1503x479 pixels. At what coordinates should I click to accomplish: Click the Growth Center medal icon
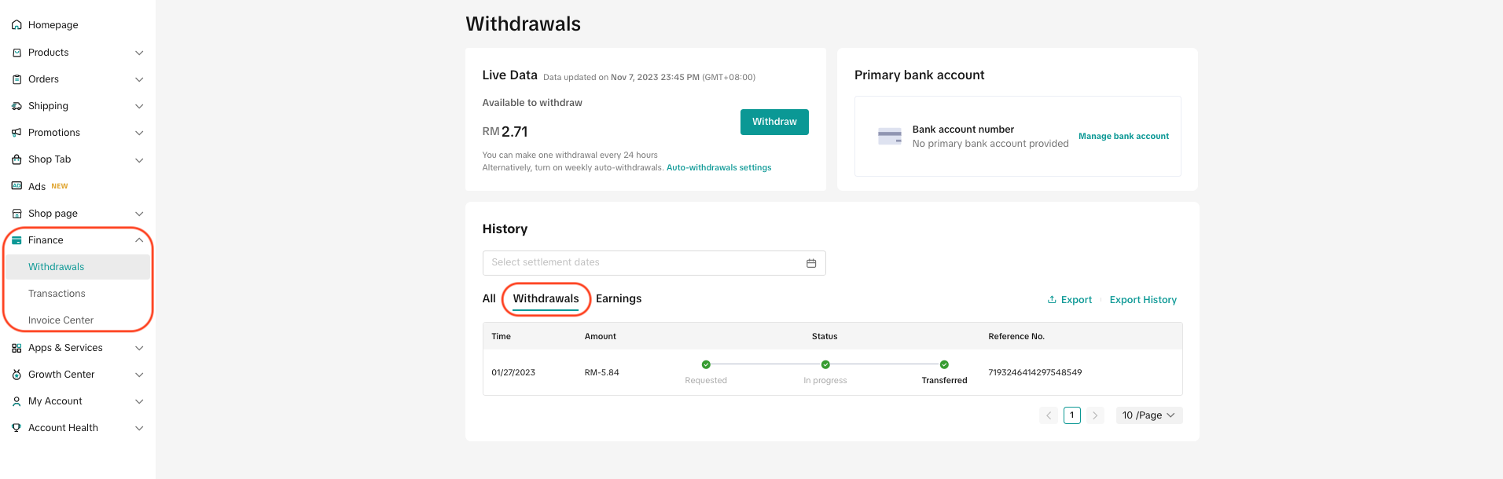(17, 375)
